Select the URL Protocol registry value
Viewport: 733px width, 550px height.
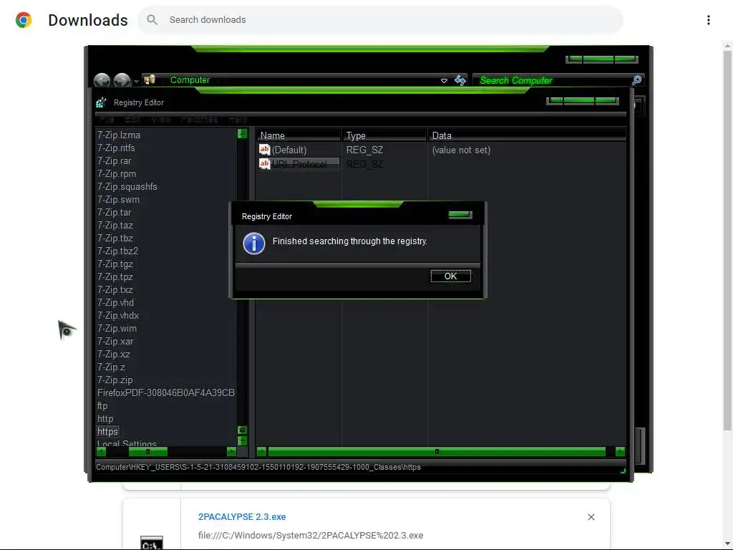click(x=299, y=164)
